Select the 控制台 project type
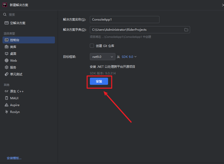The height and width of the screenshot is (164, 224). click(29, 40)
